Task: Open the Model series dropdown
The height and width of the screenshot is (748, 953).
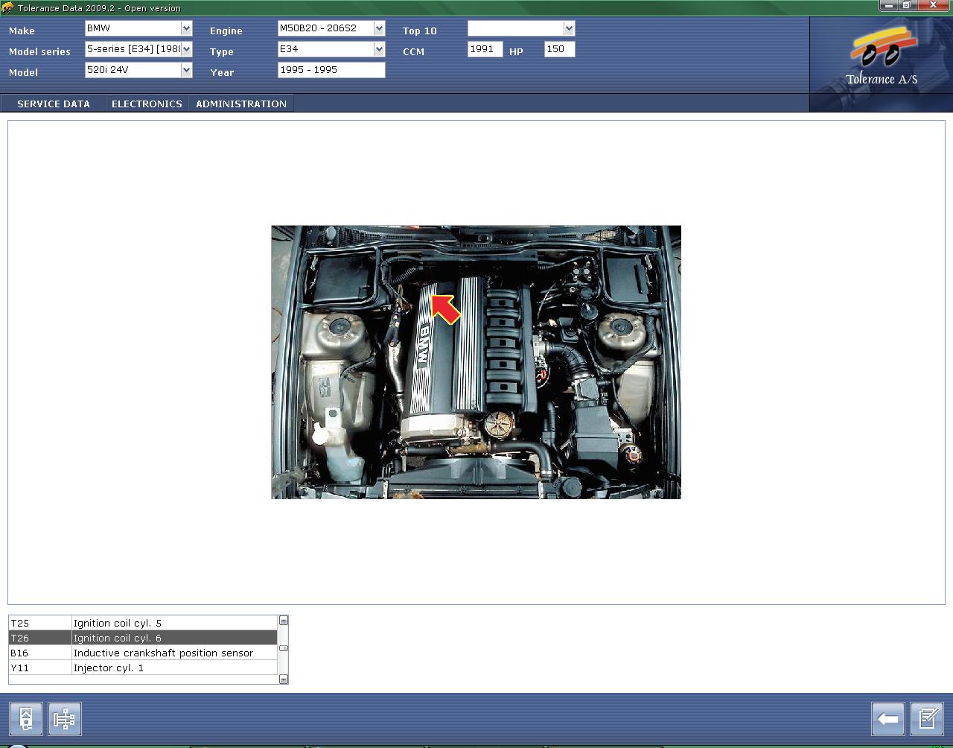Action: (x=186, y=49)
